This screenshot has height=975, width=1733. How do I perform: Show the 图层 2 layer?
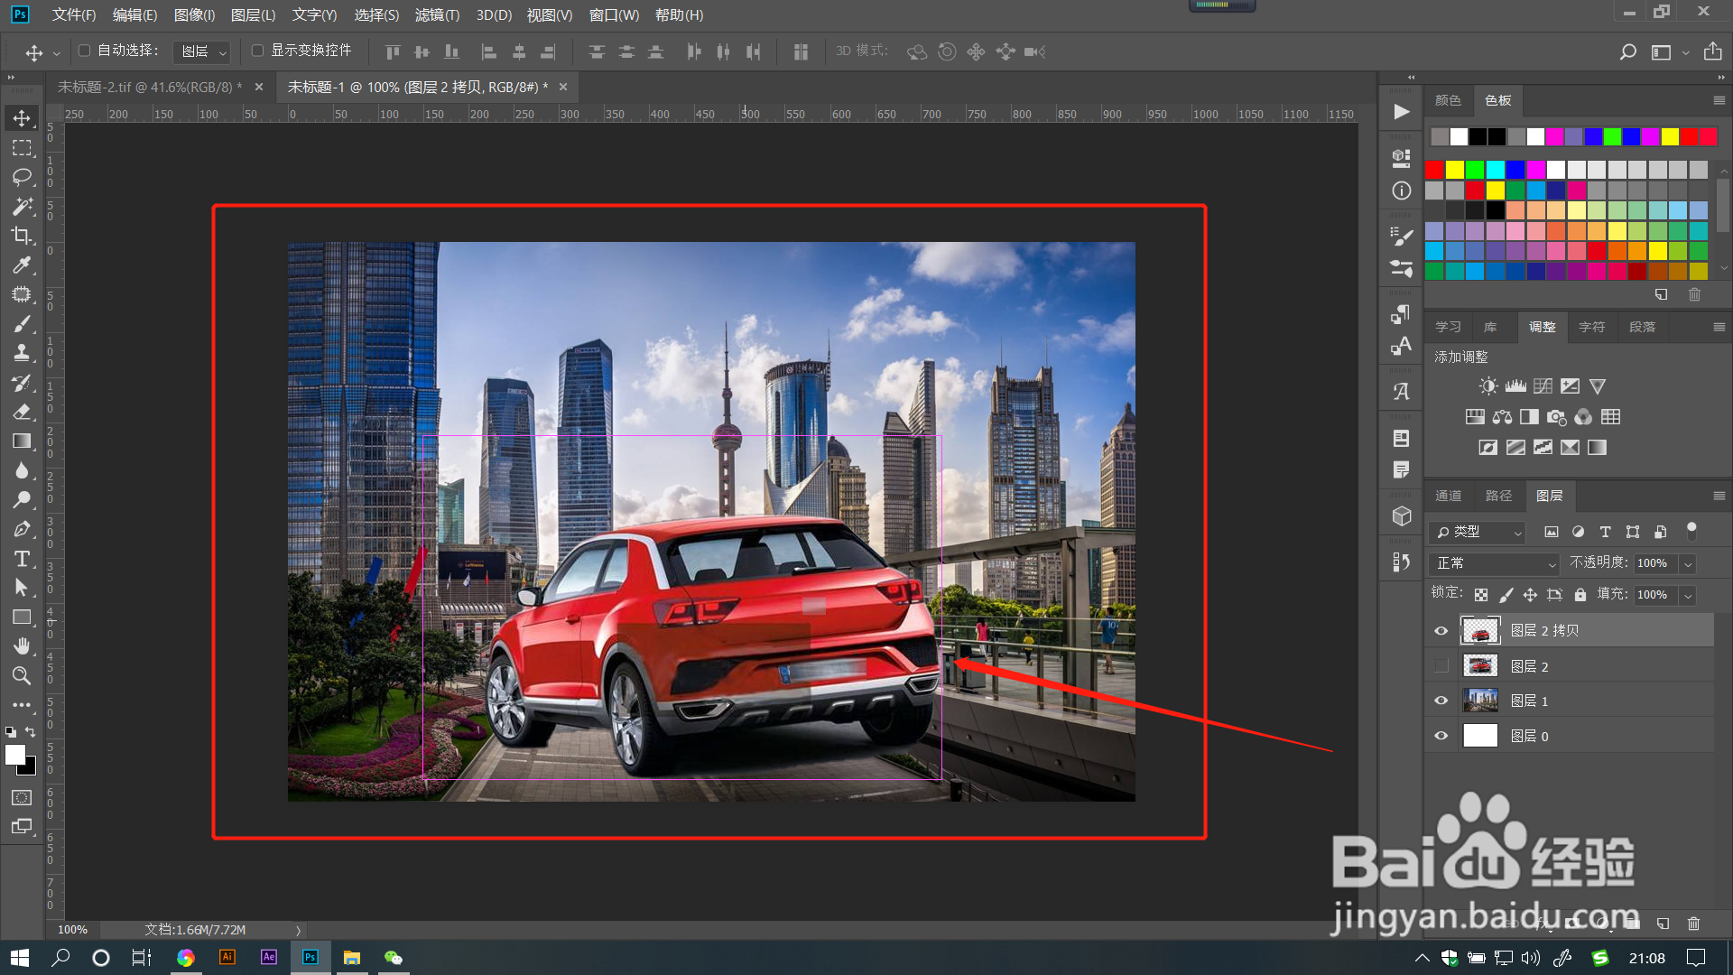click(1441, 666)
